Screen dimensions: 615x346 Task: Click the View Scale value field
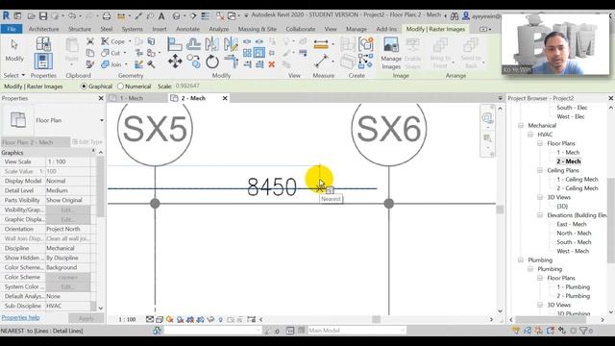pos(68,161)
